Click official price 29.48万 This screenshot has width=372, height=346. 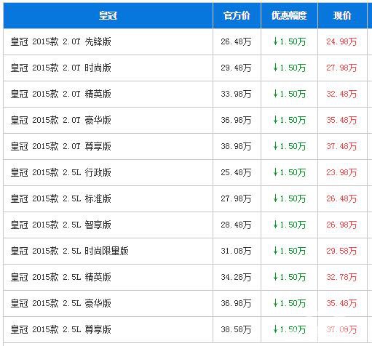tap(236, 68)
